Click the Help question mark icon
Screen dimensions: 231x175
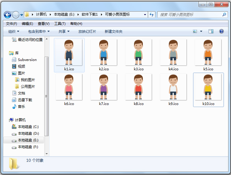coord(221,31)
